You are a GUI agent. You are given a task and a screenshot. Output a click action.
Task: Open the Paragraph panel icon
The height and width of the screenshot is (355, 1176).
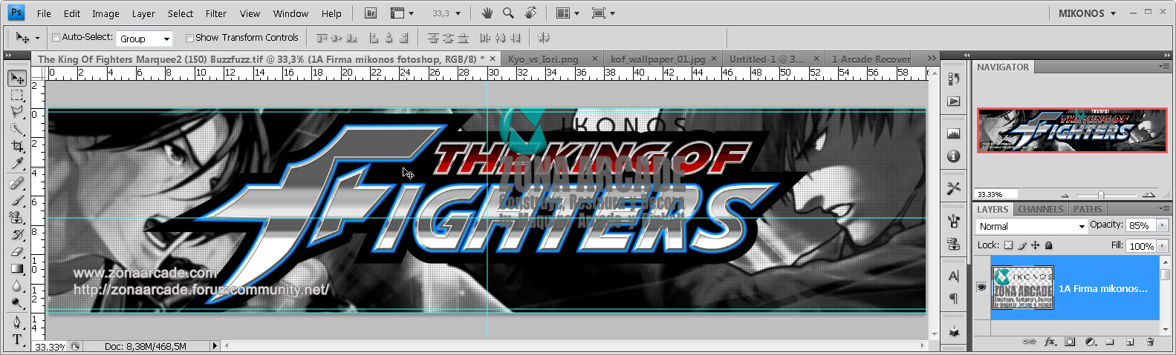[954, 298]
